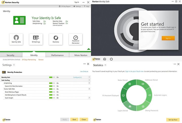
Task: Click the Identity Protection category icon
Action: (4, 72)
